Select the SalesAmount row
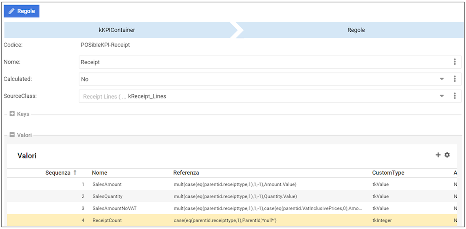 click(x=107, y=184)
